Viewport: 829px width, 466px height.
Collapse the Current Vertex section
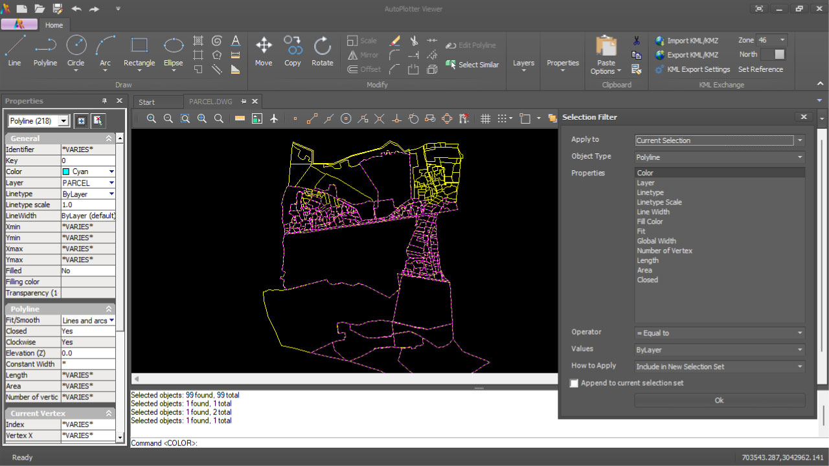tap(109, 413)
